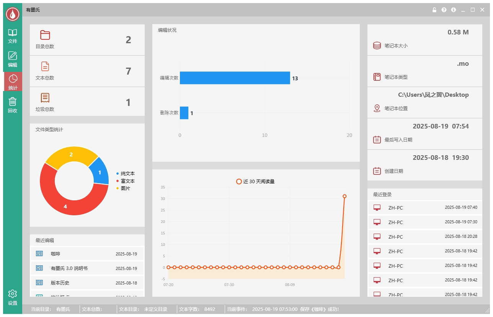Click the water drop app logo

tap(13, 14)
